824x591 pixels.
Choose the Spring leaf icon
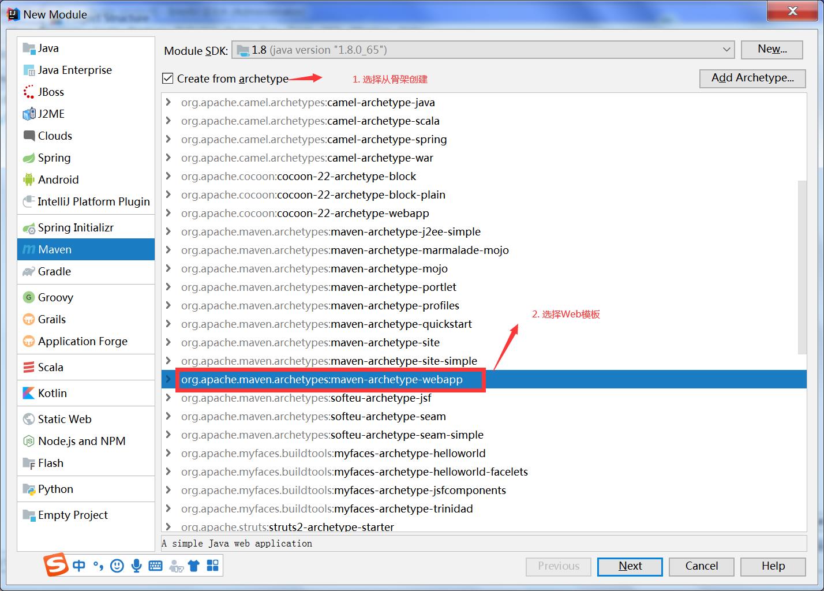coord(29,158)
